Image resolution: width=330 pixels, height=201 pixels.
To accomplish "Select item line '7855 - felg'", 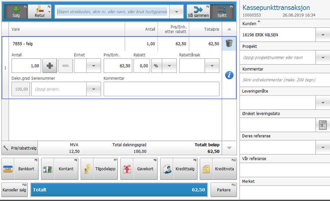I will [x=23, y=44].
